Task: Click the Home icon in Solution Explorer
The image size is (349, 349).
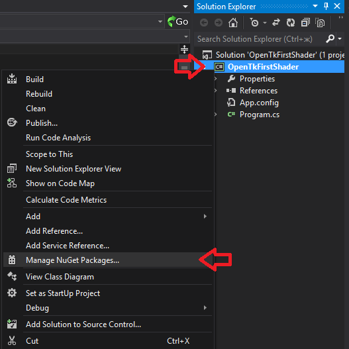Action: coord(233,23)
